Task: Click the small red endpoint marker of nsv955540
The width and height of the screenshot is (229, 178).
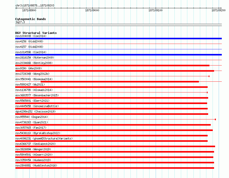Action: pos(215,119)
